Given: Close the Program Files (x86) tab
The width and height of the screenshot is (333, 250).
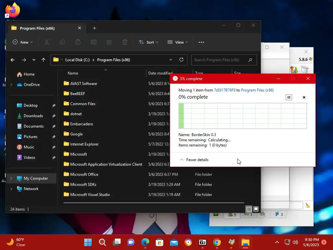Looking at the screenshot, I should (79, 28).
